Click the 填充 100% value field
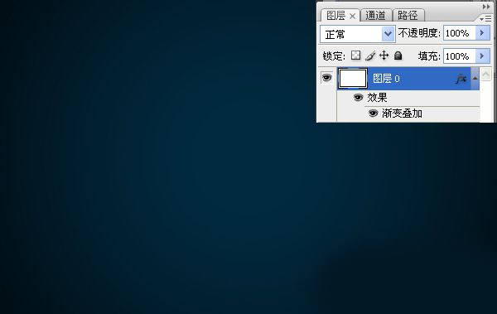Screen dimensions: 497x314 click(x=459, y=56)
